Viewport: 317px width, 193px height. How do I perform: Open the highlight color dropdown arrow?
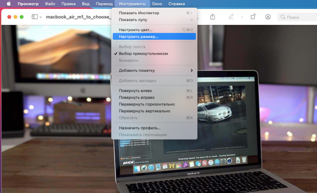(242, 17)
